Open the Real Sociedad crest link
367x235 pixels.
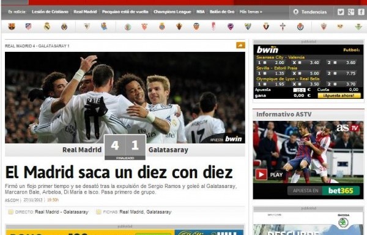pos(104,26)
